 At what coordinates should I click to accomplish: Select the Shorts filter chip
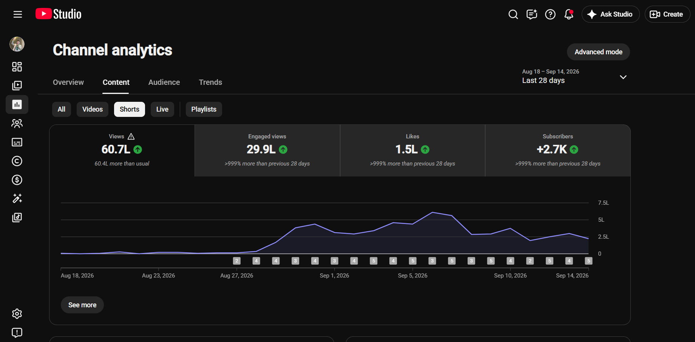click(x=130, y=109)
